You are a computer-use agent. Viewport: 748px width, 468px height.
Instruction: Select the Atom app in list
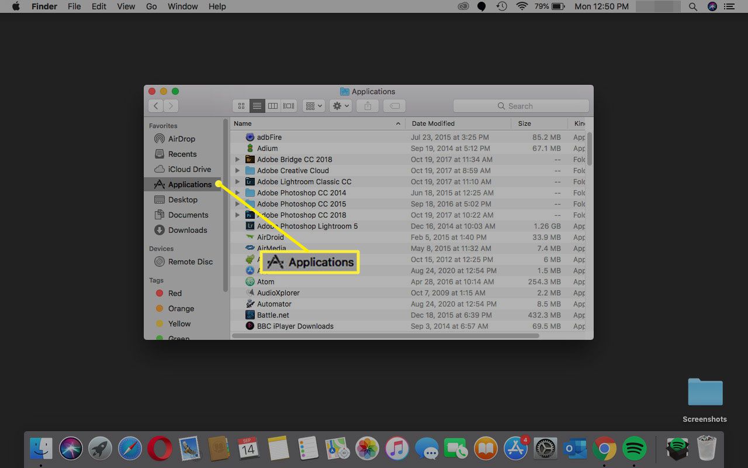pos(408,281)
